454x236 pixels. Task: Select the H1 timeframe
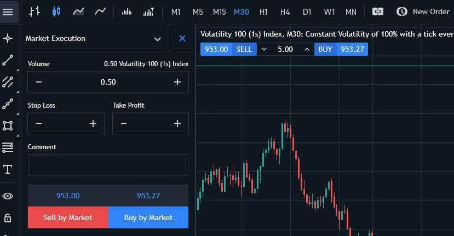click(x=263, y=12)
